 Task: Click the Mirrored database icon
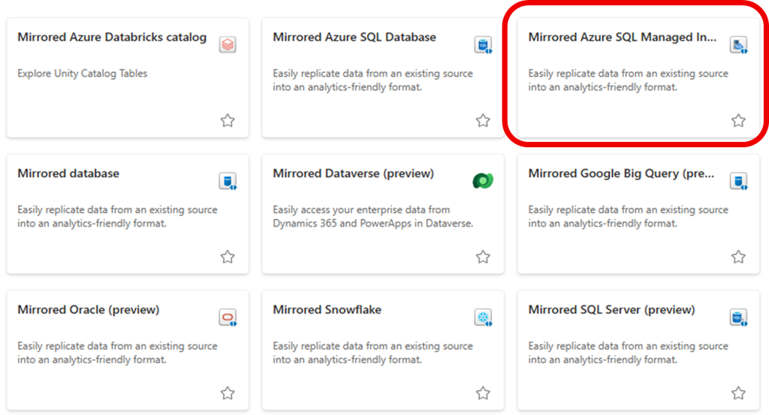point(228,181)
